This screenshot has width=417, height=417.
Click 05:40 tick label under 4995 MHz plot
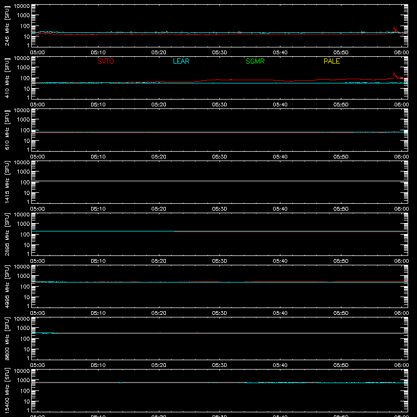(x=280, y=313)
